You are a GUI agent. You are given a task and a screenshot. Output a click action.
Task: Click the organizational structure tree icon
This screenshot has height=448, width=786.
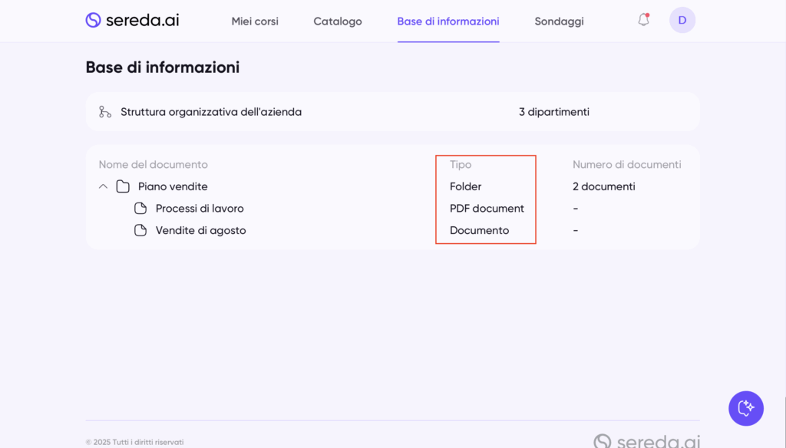tap(105, 112)
